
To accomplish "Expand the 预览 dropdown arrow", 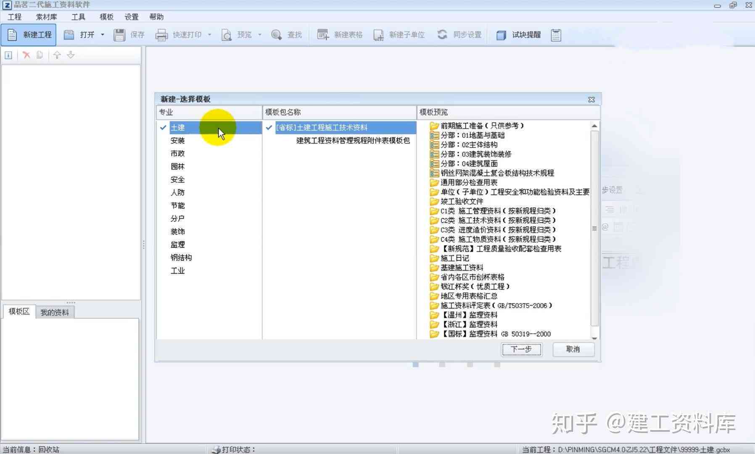I will pos(259,35).
